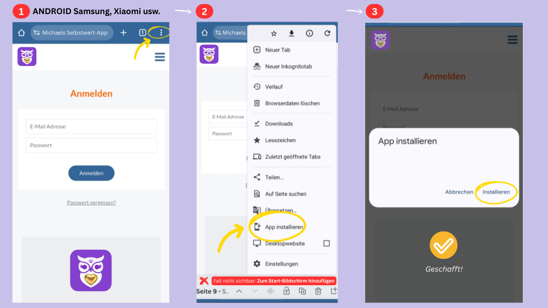This screenshot has width=548, height=308.
Task: Reload the page using the refresh icon
Action: (327, 33)
